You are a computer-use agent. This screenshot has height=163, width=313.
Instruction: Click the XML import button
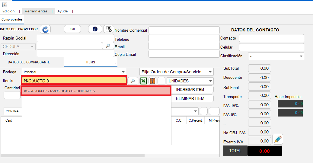(x=72, y=29)
